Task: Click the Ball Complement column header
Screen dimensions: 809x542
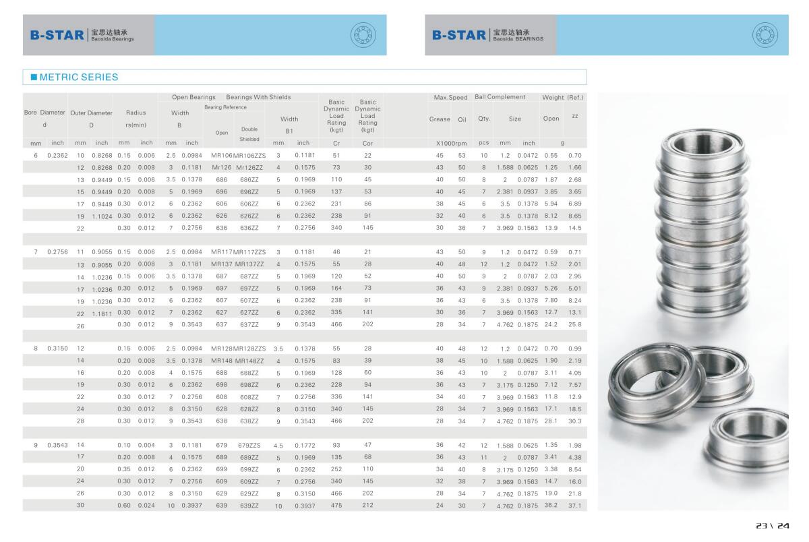Action: (x=500, y=98)
